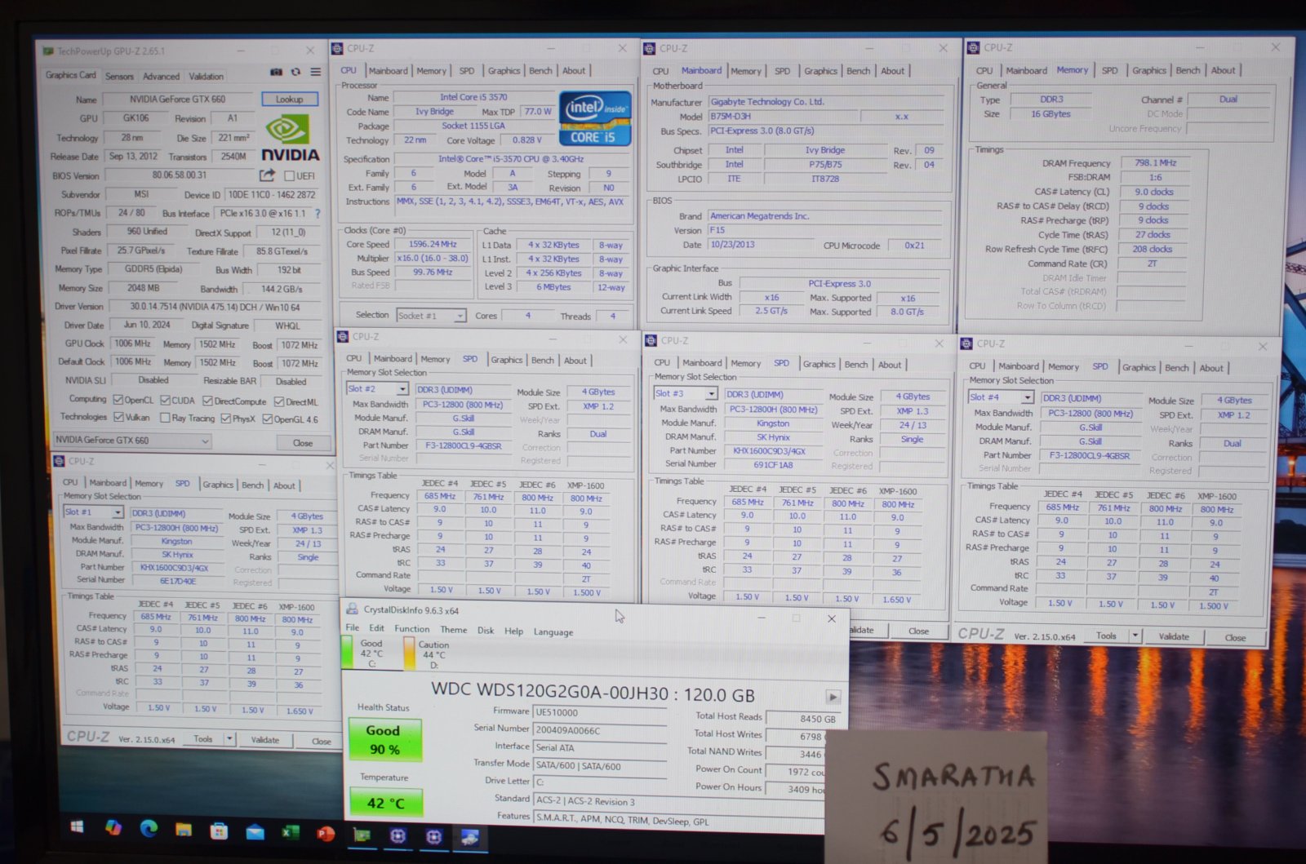Click Close in Slot #3 CPU-Z window
The width and height of the screenshot is (1306, 864).
918,631
